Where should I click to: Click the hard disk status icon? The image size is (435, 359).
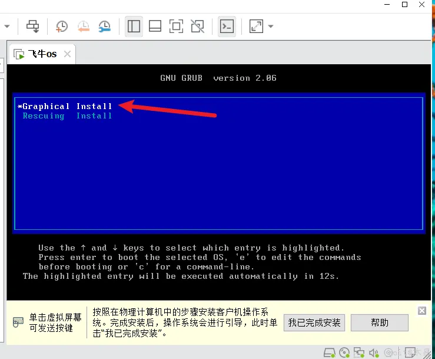point(329,353)
